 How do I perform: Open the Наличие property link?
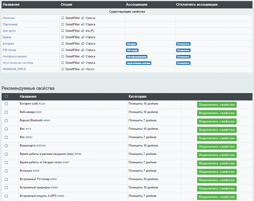(9, 18)
